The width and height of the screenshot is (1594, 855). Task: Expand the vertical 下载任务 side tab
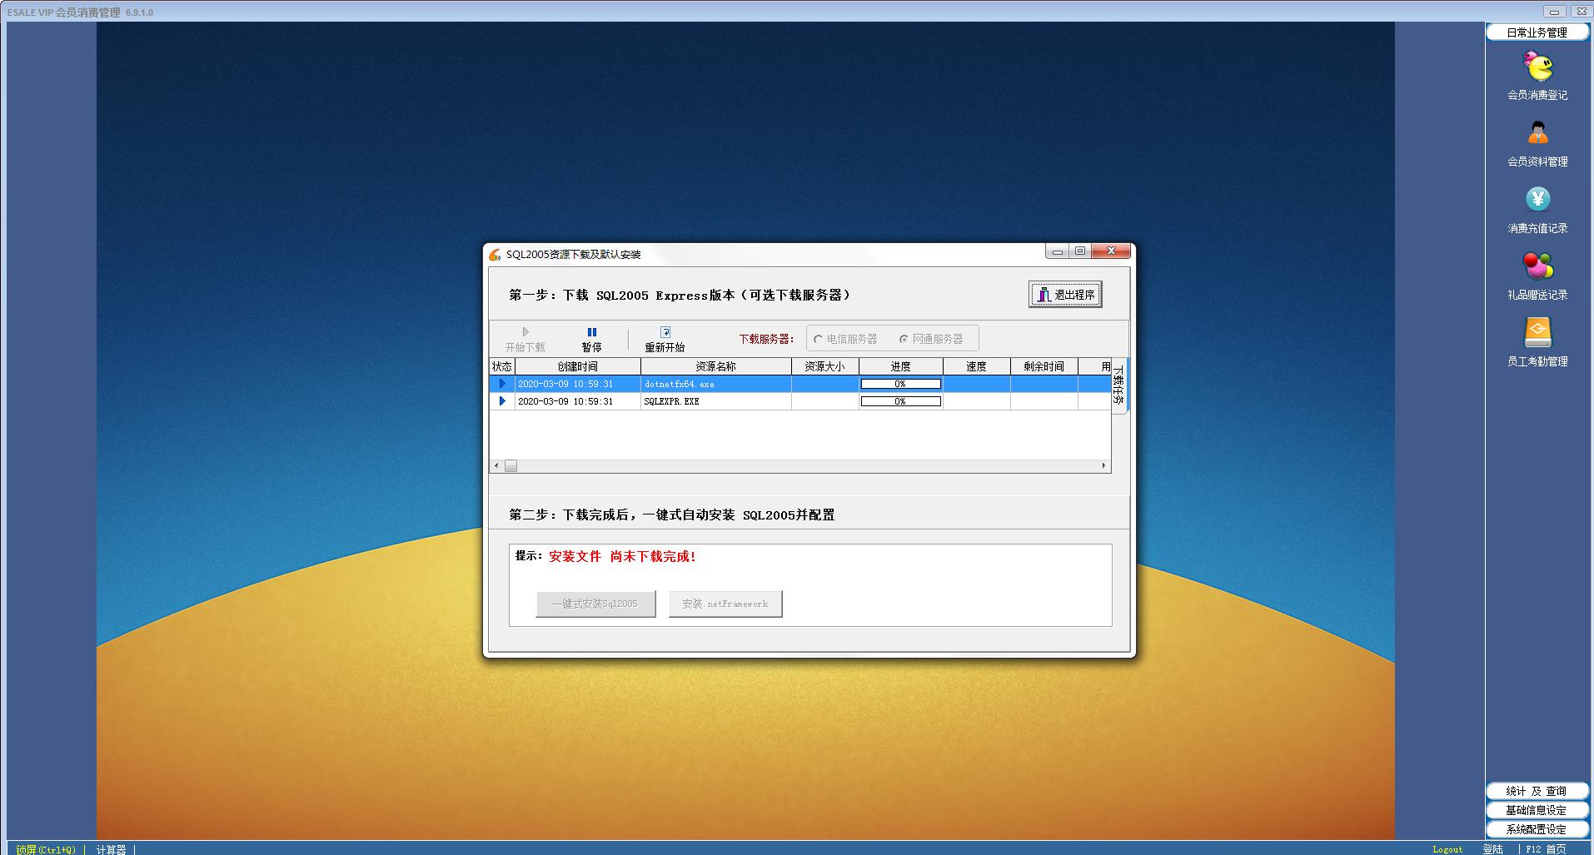click(x=1119, y=385)
